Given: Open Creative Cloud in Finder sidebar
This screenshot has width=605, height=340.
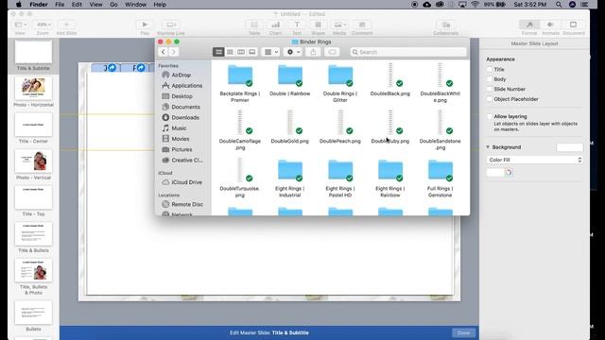Looking at the screenshot, I should (x=187, y=160).
